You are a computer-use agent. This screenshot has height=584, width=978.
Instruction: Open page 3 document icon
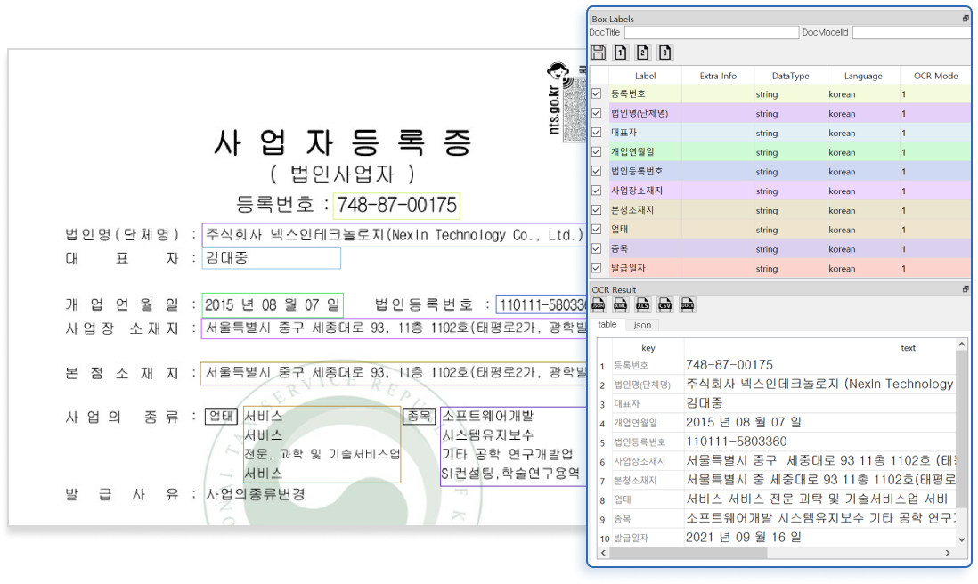coord(664,53)
